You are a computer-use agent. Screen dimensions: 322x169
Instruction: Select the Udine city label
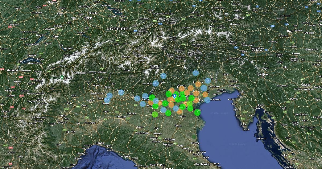click(x=225, y=74)
